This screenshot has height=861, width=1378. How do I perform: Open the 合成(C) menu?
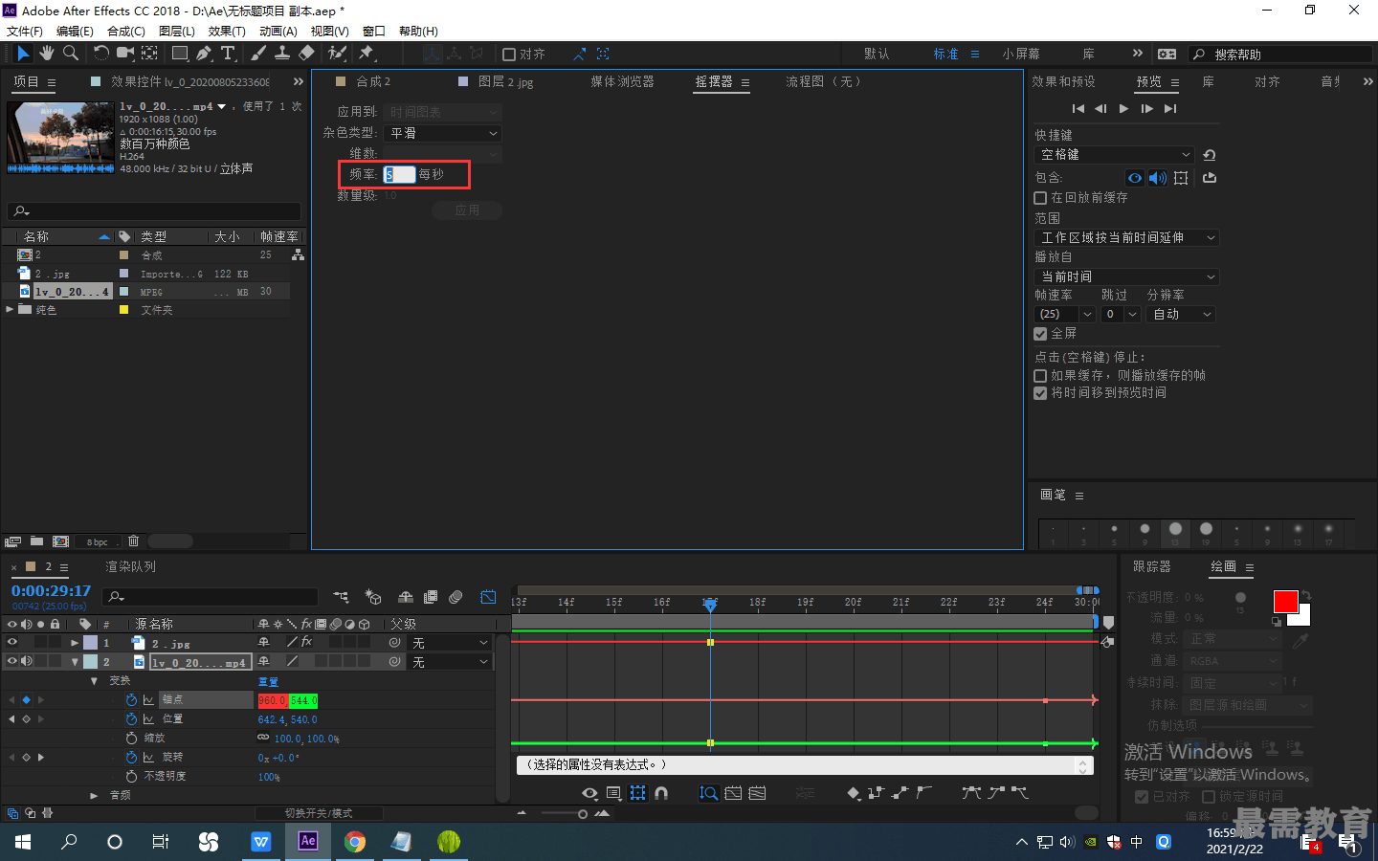click(126, 32)
